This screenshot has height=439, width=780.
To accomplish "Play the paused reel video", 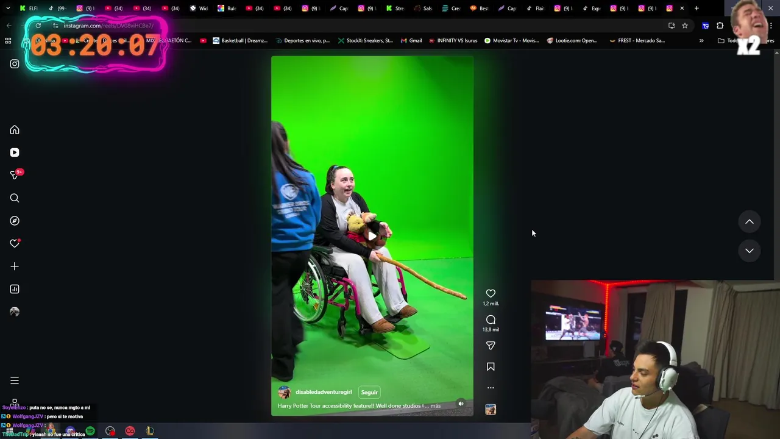I will (x=372, y=236).
